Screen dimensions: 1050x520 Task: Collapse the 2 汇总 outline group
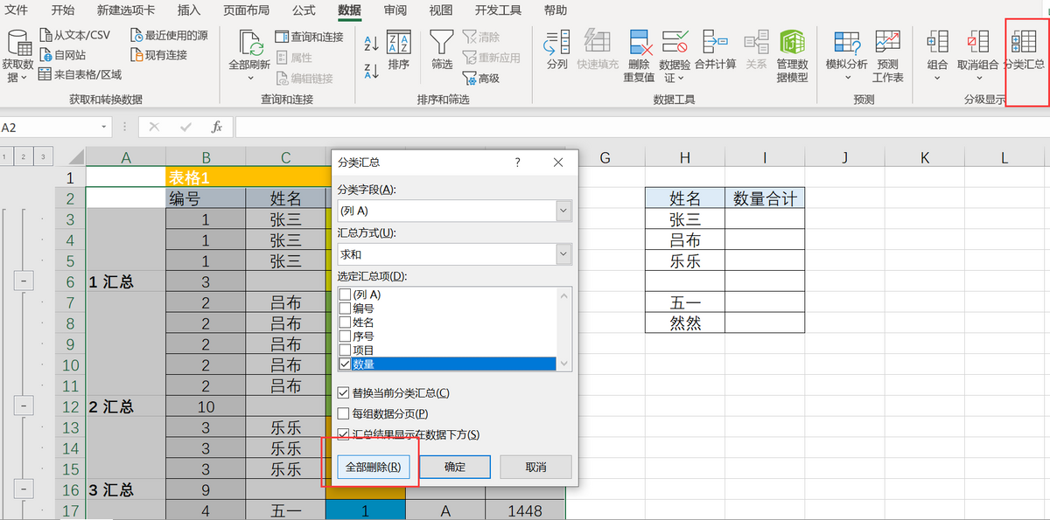tap(24, 406)
